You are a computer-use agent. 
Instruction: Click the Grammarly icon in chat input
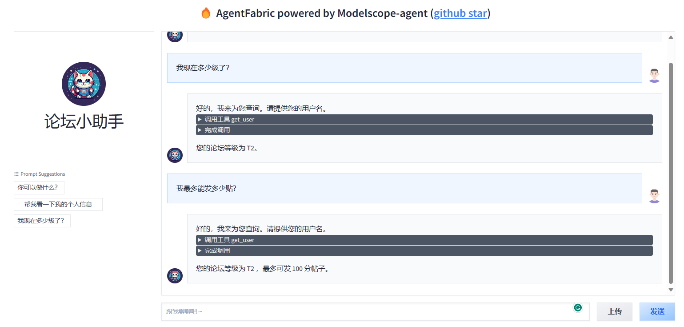pos(577,307)
